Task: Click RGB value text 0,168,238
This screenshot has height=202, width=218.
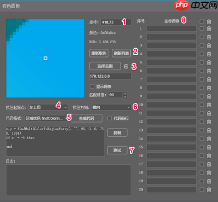Action: 107,42
